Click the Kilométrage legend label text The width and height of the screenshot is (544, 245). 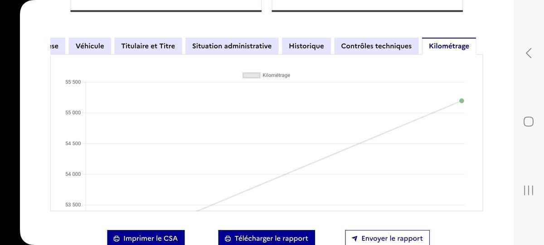pyautogui.click(x=276, y=75)
